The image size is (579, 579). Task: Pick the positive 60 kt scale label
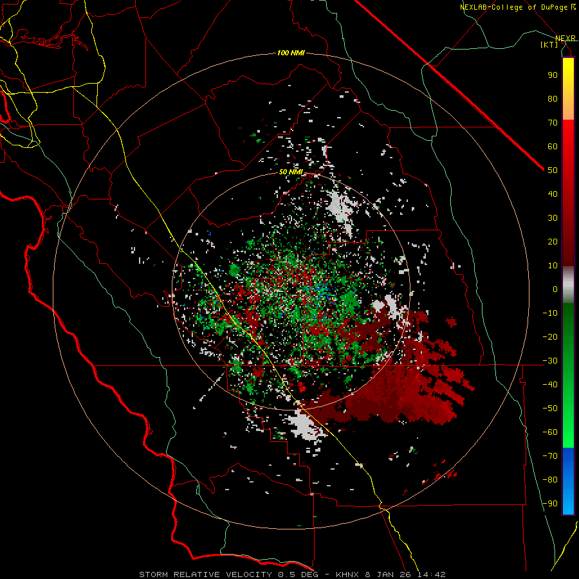[553, 146]
